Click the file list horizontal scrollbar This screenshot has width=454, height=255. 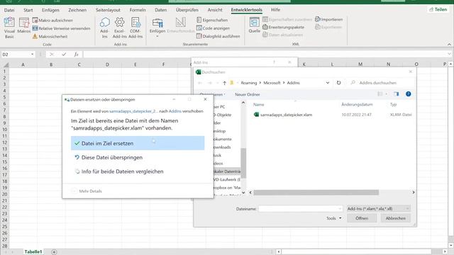[x=316, y=192]
